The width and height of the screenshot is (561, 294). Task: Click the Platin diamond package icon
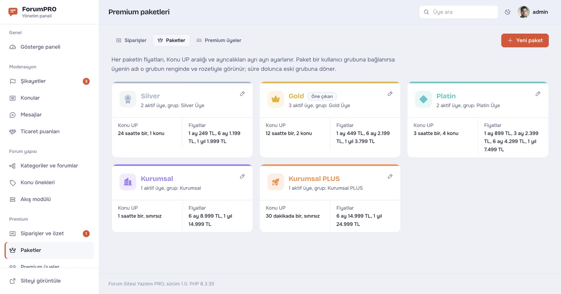pyautogui.click(x=423, y=99)
